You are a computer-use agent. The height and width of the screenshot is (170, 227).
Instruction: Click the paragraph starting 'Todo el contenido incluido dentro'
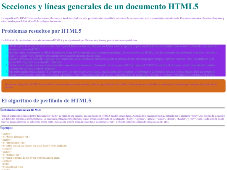click(x=113, y=119)
